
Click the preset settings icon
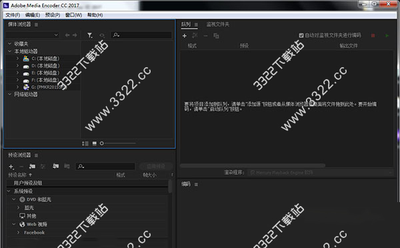coord(43,166)
